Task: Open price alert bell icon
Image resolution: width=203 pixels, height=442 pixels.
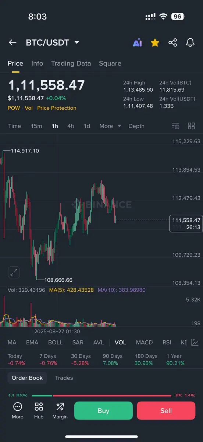Action: 190,43
